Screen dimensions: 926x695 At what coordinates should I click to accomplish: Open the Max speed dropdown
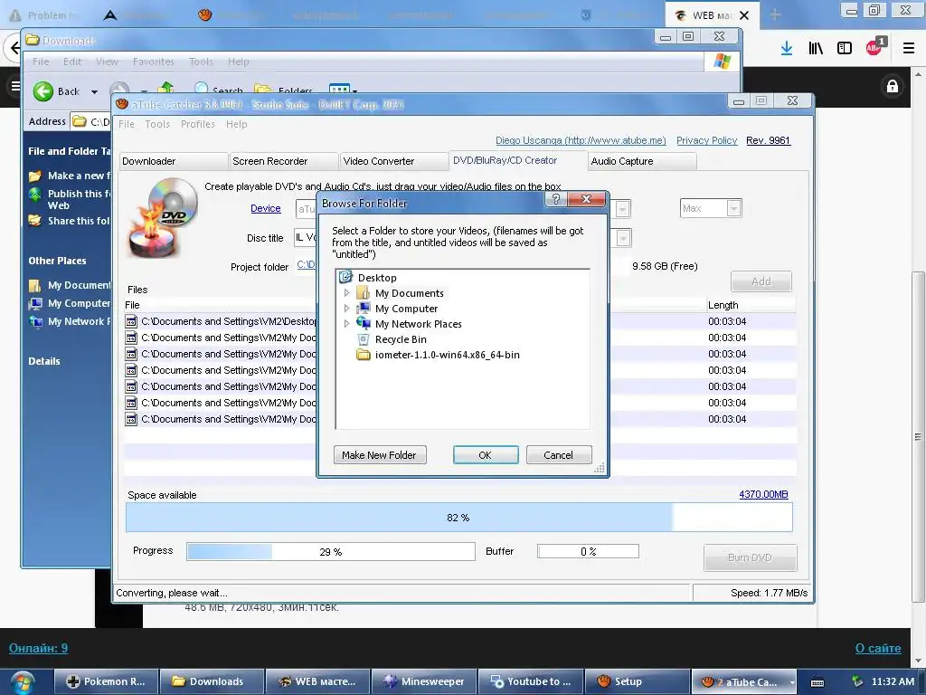[733, 208]
